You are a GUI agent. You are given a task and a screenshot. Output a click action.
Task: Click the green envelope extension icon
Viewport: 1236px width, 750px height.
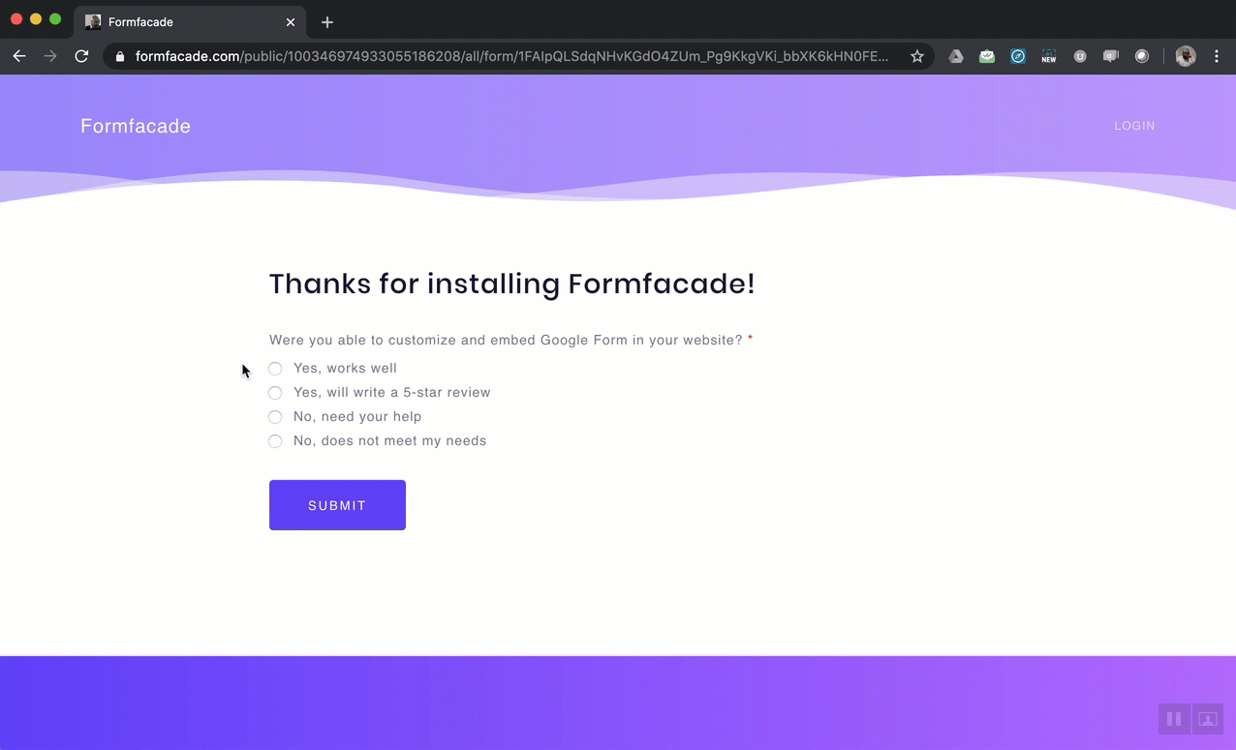click(986, 56)
